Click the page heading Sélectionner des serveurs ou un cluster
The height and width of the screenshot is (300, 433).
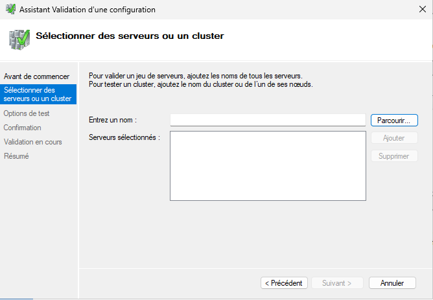point(130,36)
